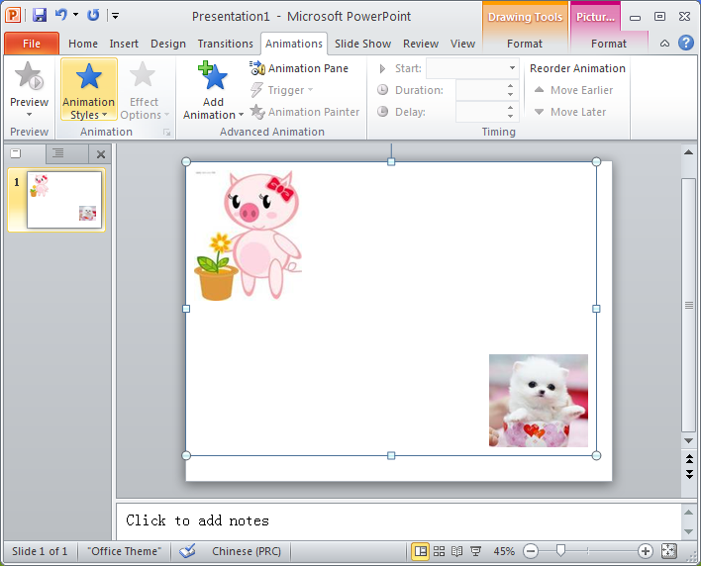Click Move Earlier in Reorder Animation
The width and height of the screenshot is (701, 566).
573,90
